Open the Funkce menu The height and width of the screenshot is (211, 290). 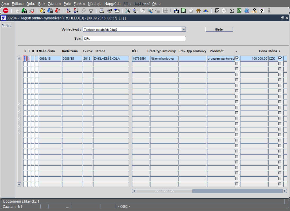tap(79, 4)
